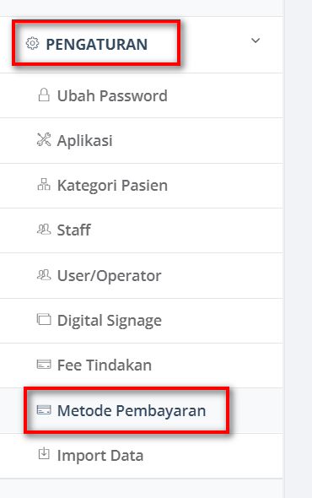
Task: Open the Aplikasi settings item
Action: tap(141, 141)
